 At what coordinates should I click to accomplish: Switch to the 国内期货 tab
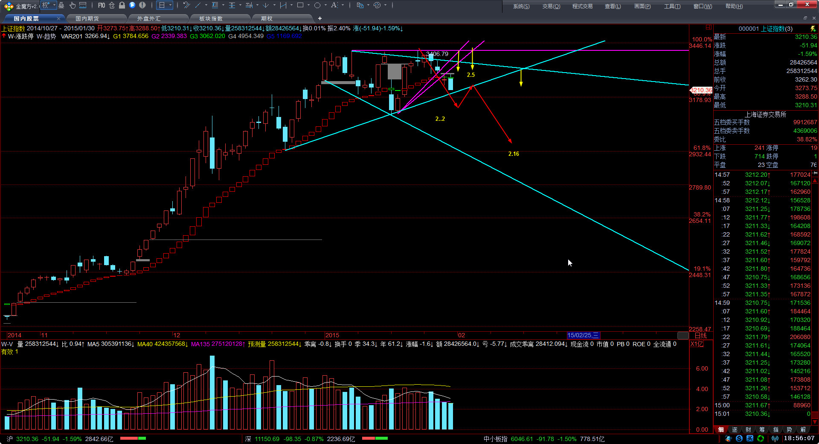click(87, 18)
